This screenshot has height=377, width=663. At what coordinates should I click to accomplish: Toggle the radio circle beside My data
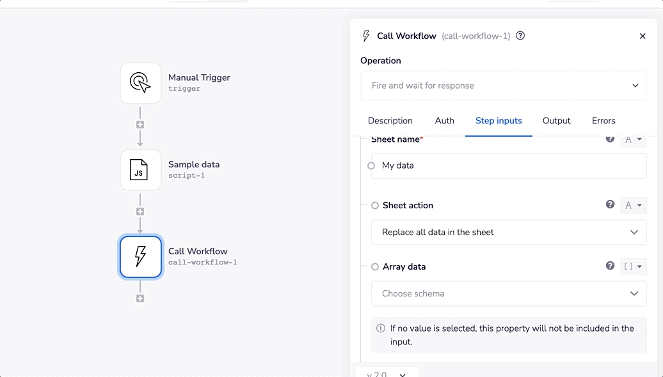(x=371, y=166)
